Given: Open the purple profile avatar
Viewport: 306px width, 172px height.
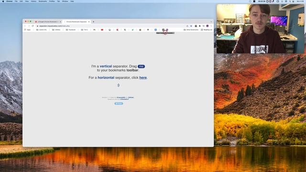Looking at the screenshot, I should (x=208, y=26).
